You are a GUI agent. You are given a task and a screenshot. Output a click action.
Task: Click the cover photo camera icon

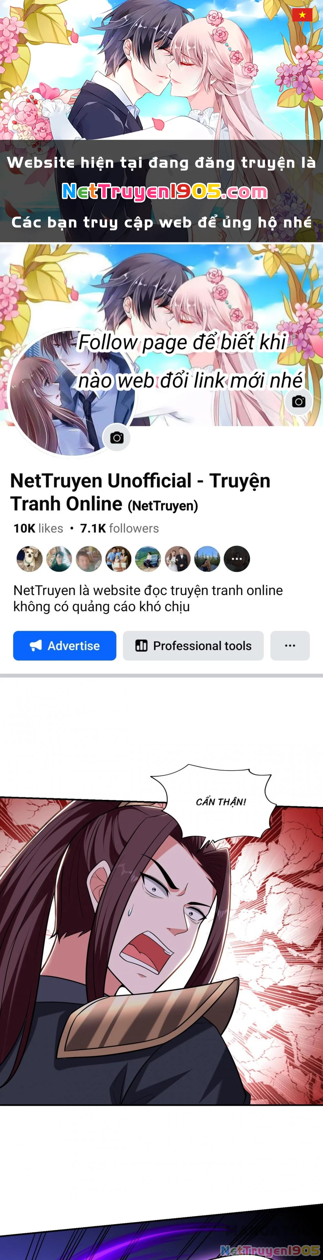point(298,402)
